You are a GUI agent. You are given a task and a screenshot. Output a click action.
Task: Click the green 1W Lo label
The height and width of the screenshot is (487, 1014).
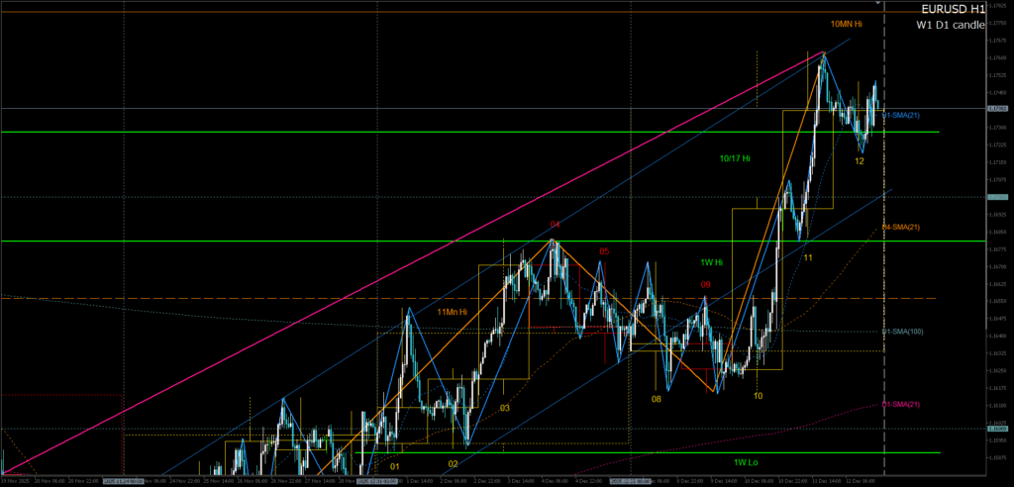746,462
